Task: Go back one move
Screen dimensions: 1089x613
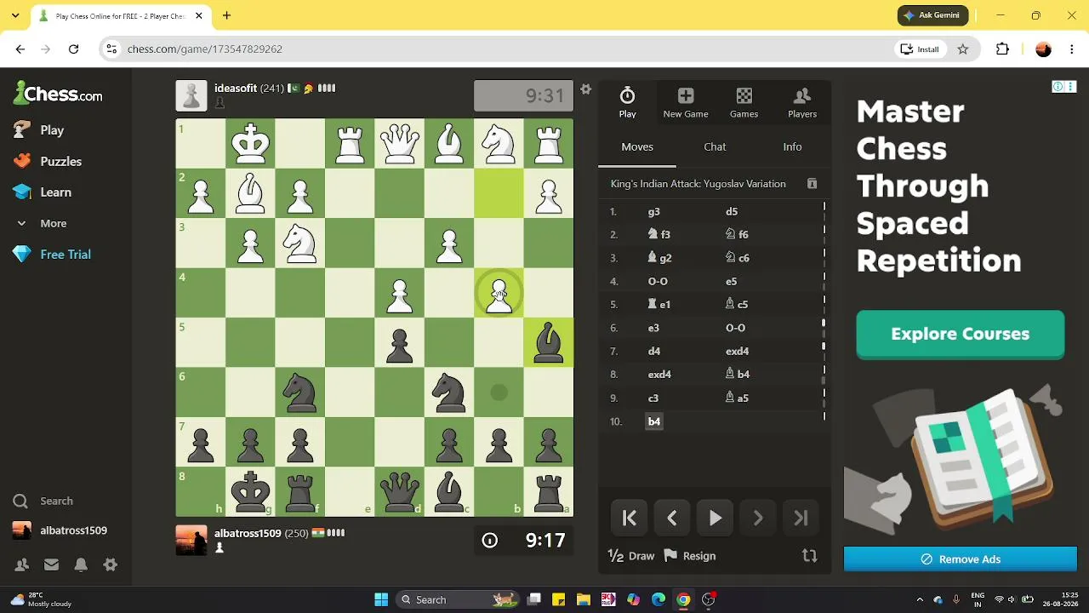Action: coord(672,518)
